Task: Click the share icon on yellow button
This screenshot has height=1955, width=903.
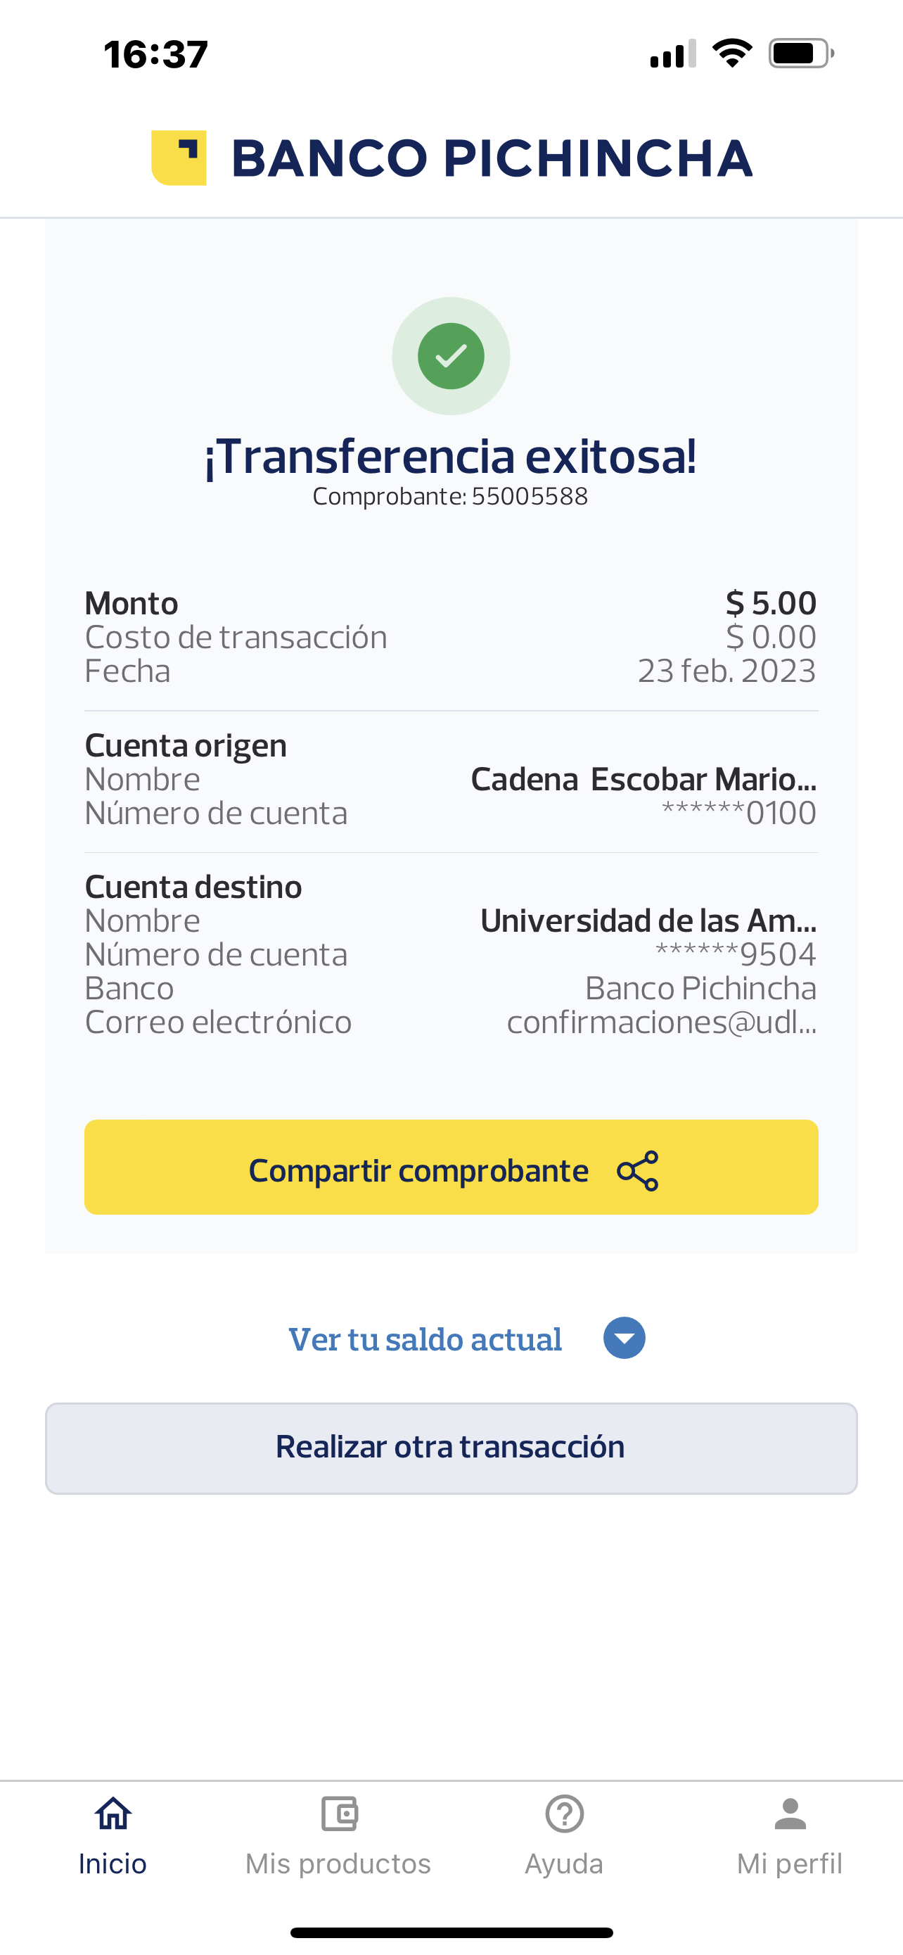Action: click(x=638, y=1170)
